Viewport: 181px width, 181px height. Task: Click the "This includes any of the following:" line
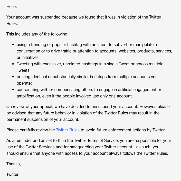click(37, 34)
